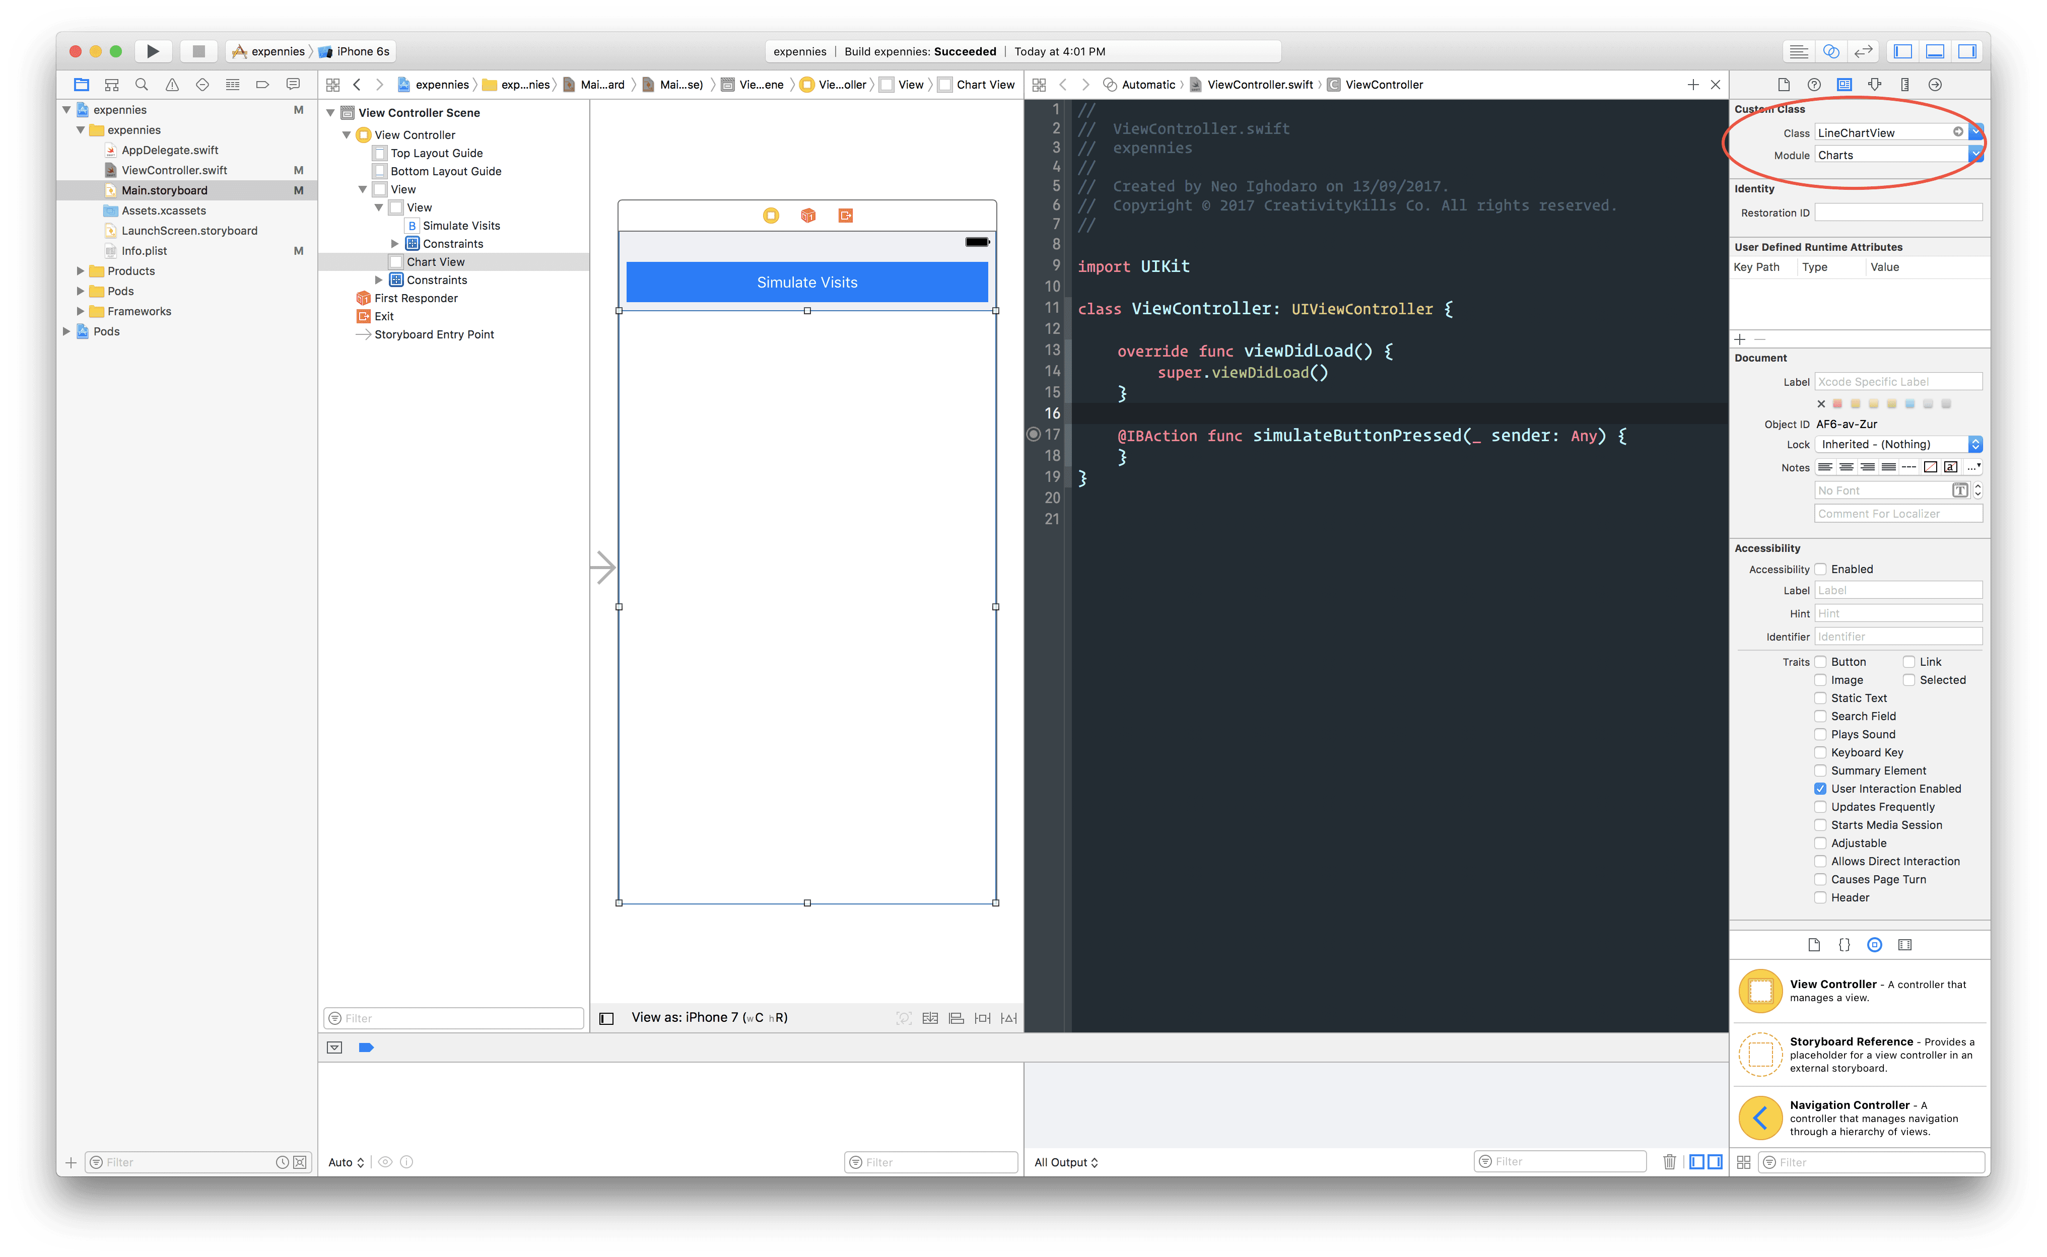2047x1257 pixels.
Task: Expand the Products group in navigator
Action: click(x=80, y=270)
